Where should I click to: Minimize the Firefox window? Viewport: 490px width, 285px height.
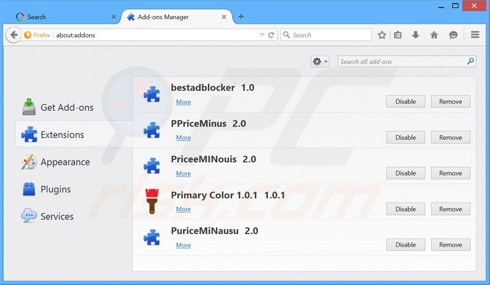coord(441,6)
